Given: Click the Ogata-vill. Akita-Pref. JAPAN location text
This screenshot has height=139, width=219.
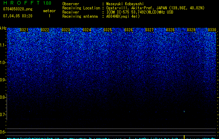Looking at the screenshot, I should coord(155,8).
